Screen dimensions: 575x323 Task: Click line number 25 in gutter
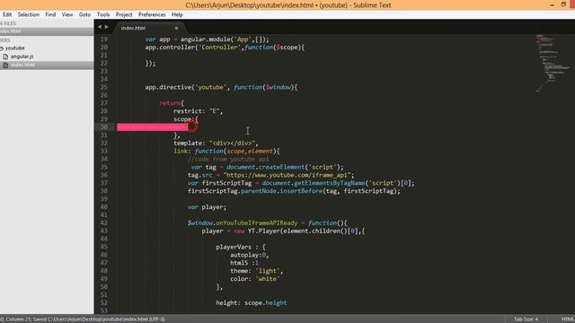[x=104, y=87]
